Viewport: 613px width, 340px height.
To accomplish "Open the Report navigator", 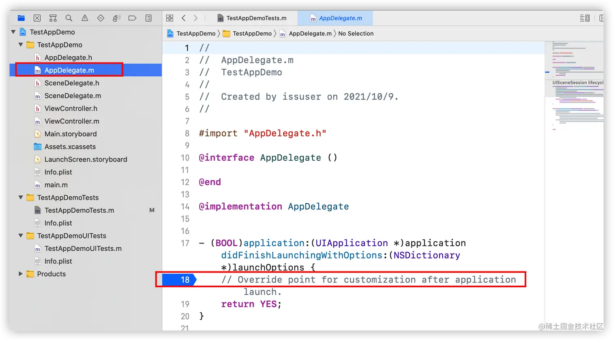I will (x=148, y=18).
